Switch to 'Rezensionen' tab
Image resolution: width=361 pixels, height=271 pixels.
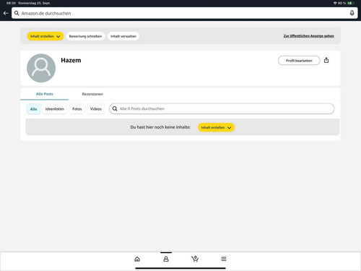tap(92, 94)
